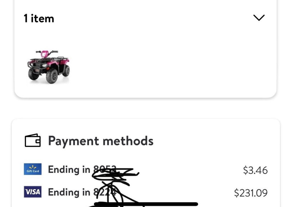Click the gray gap between the two cards
This screenshot has width=292, height=207.
click(146, 109)
